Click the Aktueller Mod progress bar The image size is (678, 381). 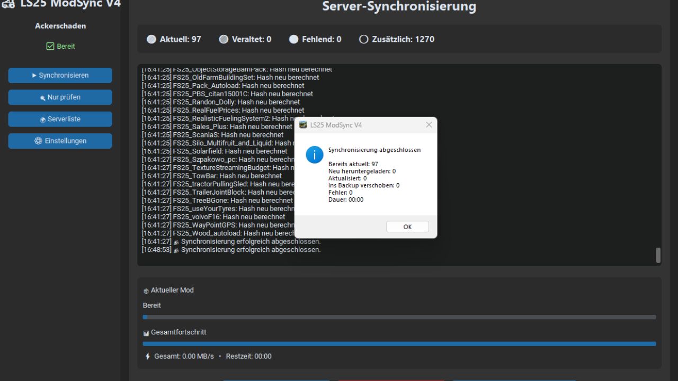(399, 317)
